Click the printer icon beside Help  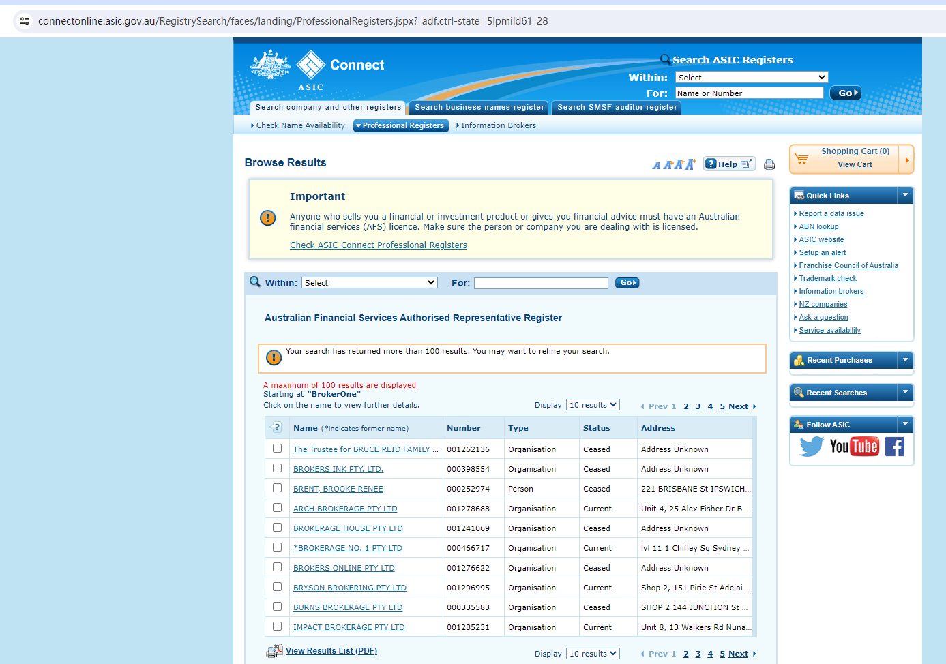pyautogui.click(x=769, y=164)
